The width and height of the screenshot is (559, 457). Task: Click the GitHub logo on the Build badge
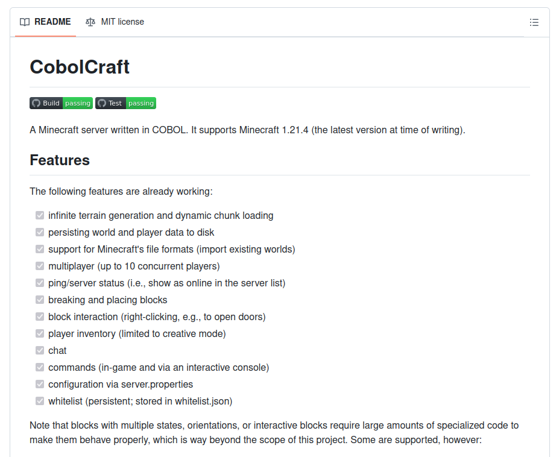pyautogui.click(x=36, y=102)
